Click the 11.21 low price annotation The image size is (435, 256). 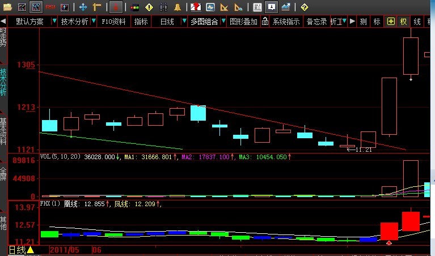click(x=360, y=150)
